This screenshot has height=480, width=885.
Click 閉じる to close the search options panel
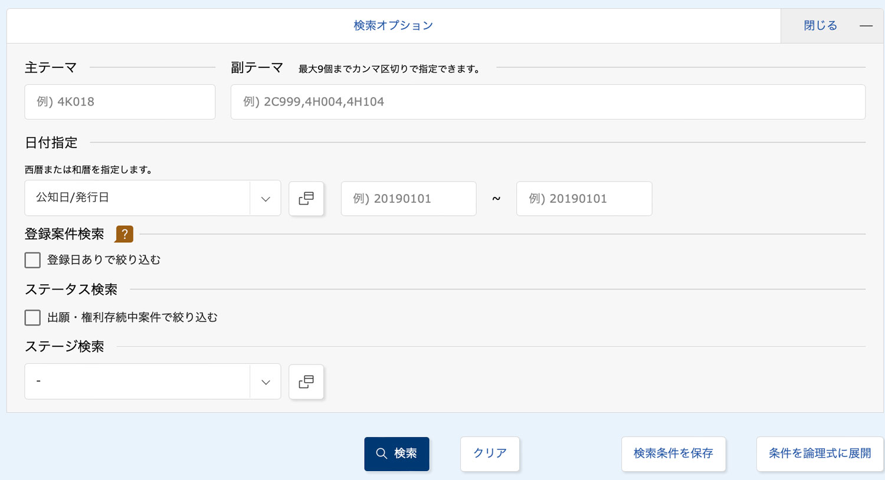click(820, 25)
